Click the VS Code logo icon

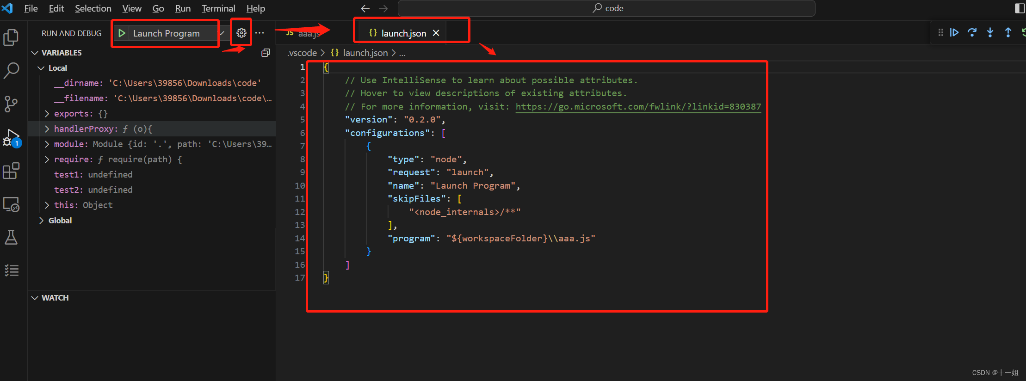[7, 8]
